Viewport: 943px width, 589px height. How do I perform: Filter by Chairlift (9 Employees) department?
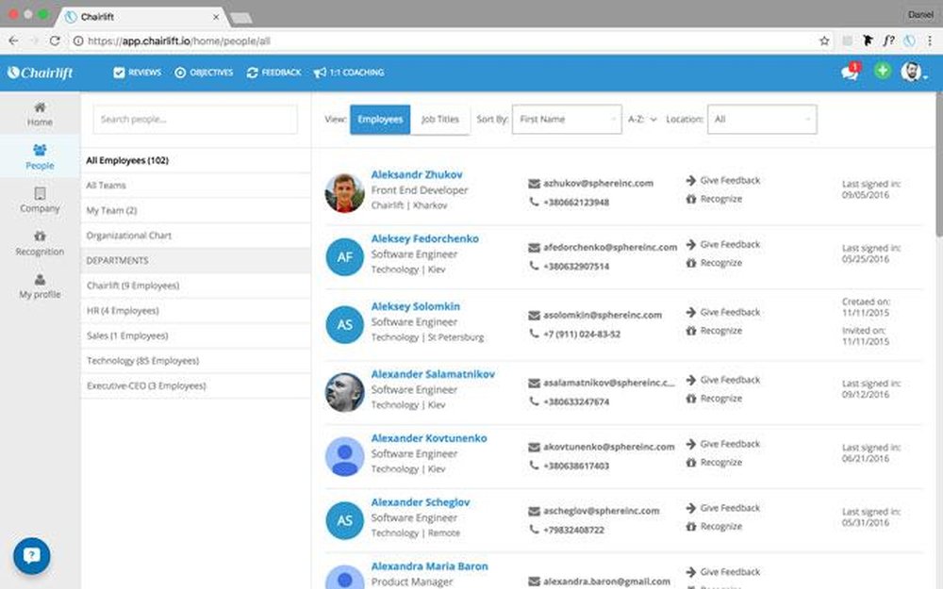click(195, 286)
